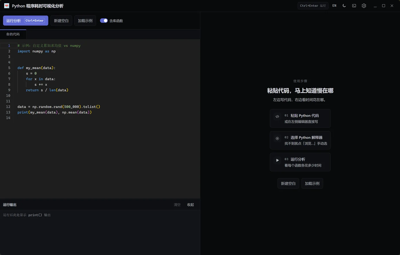Click line number 5 in the gutter
Screen dimensions: 400x255
click(x=9, y=68)
